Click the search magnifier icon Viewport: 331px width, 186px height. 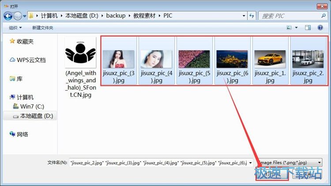323,15
